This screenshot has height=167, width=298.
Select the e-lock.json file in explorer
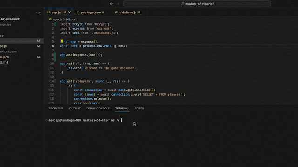(x=22, y=51)
